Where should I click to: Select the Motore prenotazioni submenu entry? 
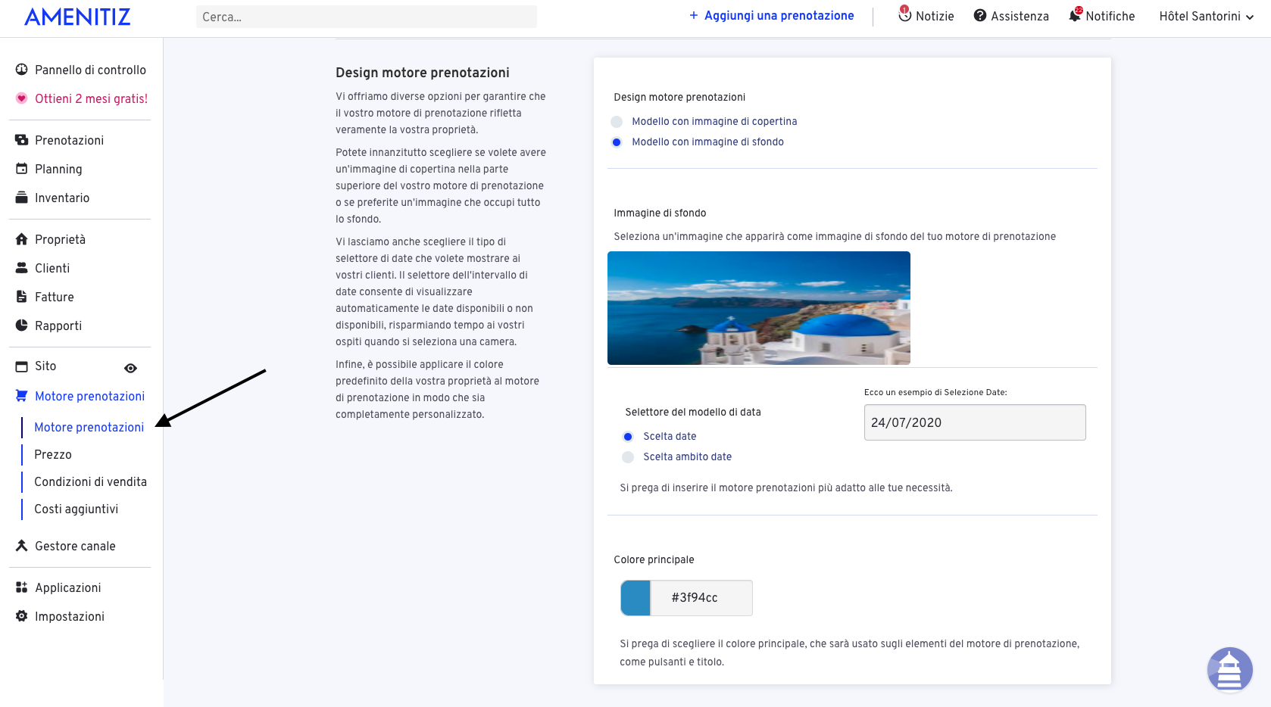point(89,427)
